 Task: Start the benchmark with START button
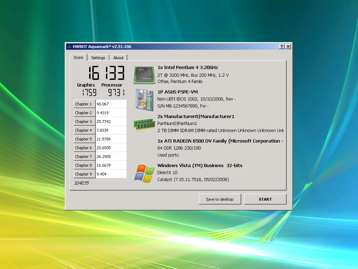pos(265,199)
